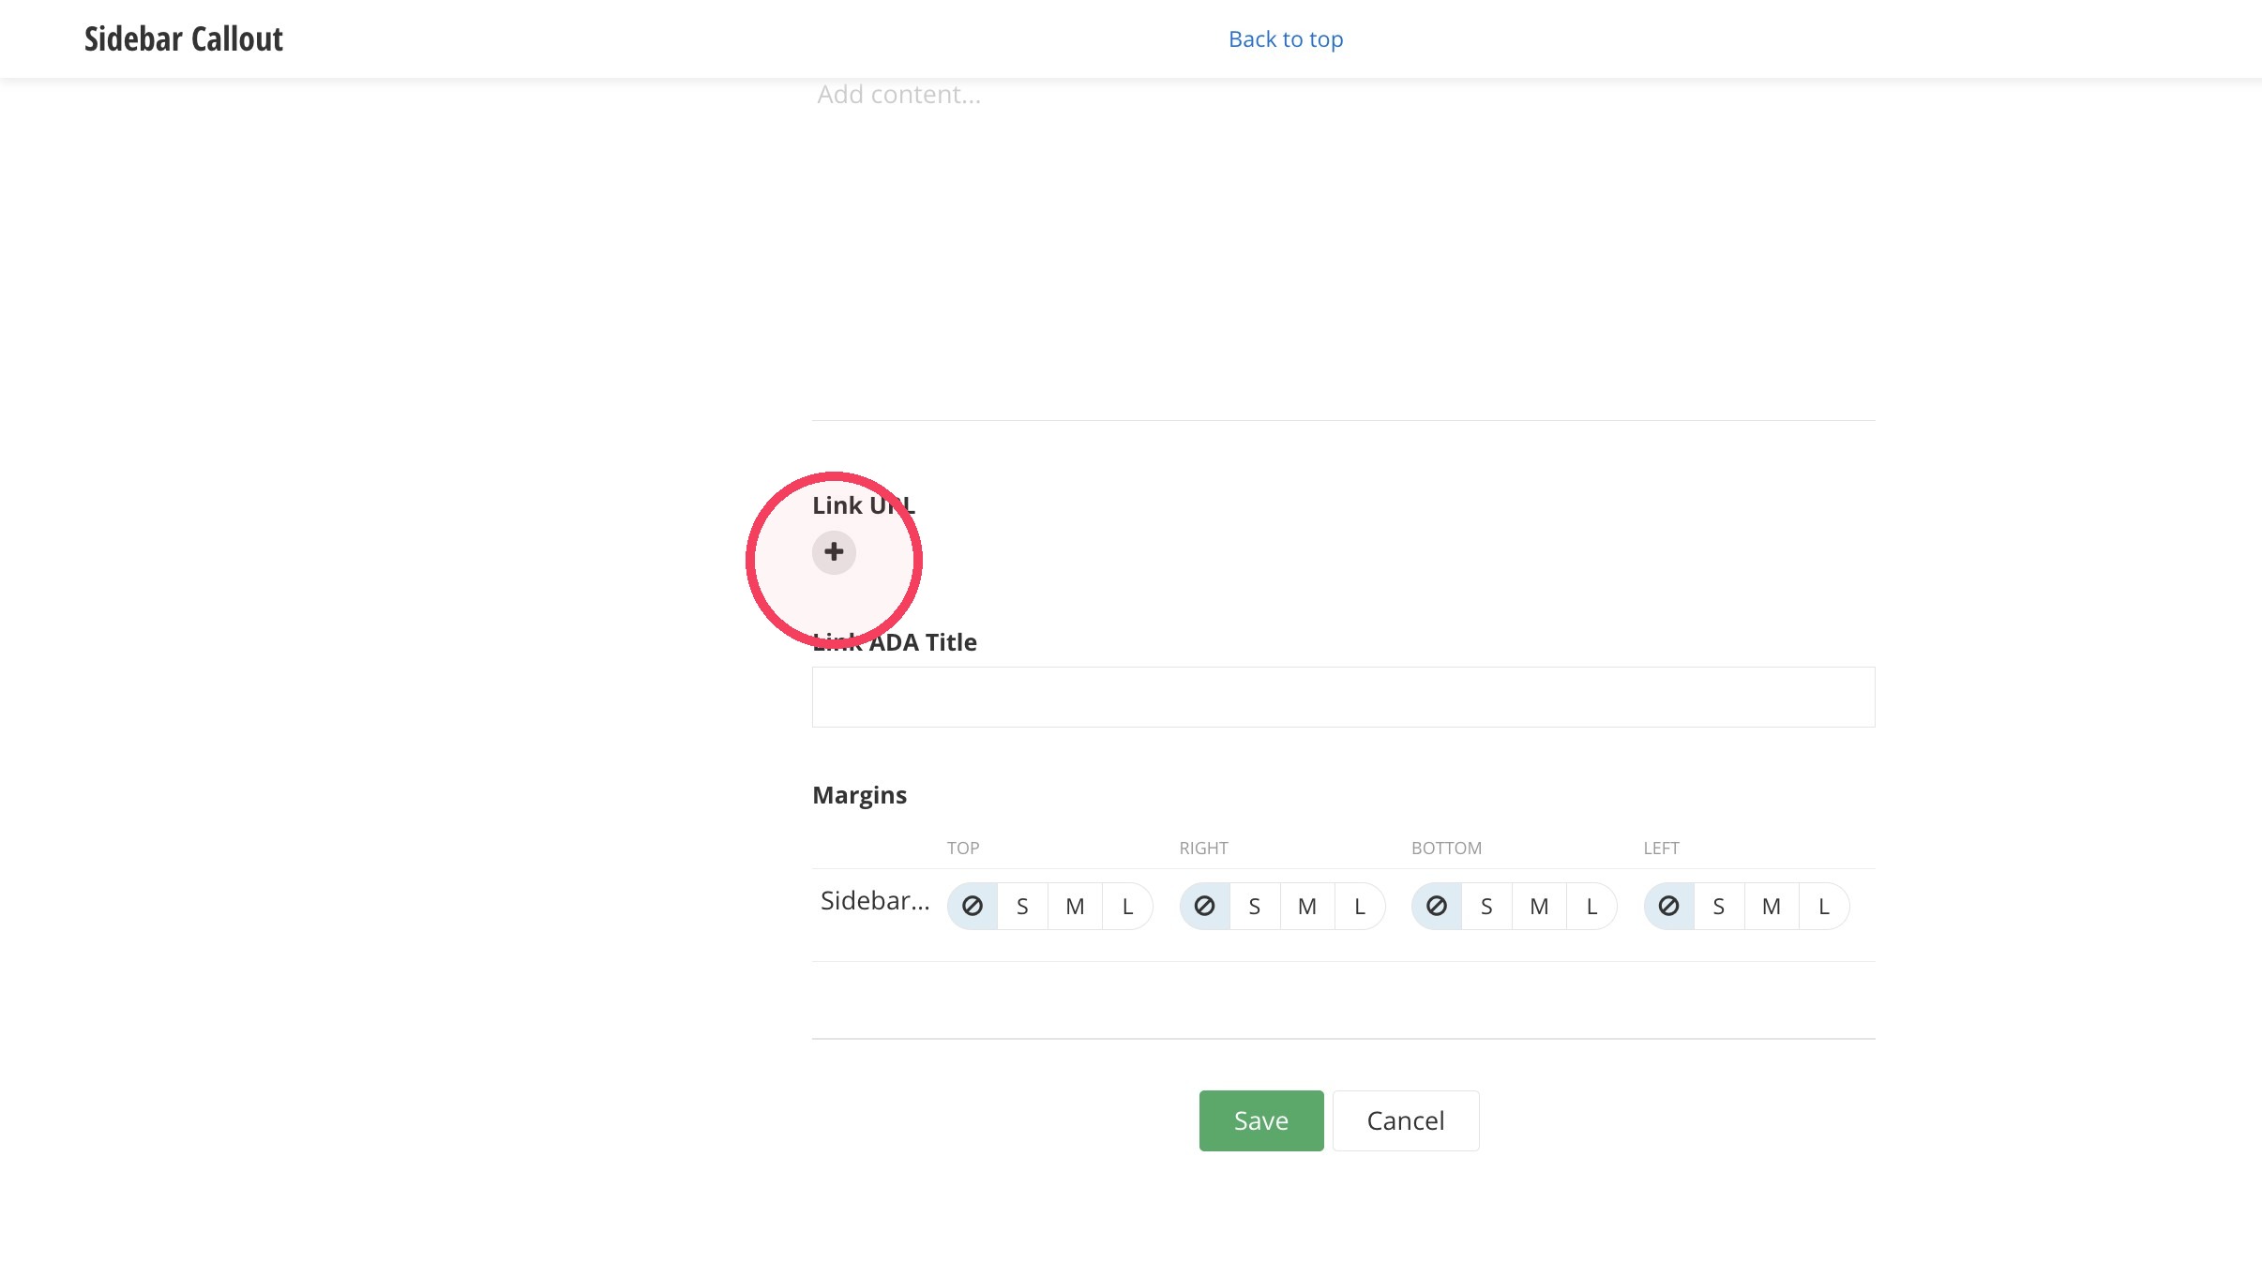This screenshot has height=1262, width=2262.
Task: Select no margin icon for Bottom
Action: point(1437,907)
